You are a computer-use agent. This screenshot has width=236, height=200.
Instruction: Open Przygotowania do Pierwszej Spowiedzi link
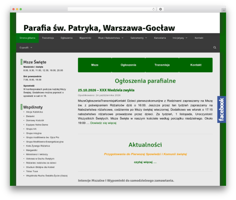point(145,154)
